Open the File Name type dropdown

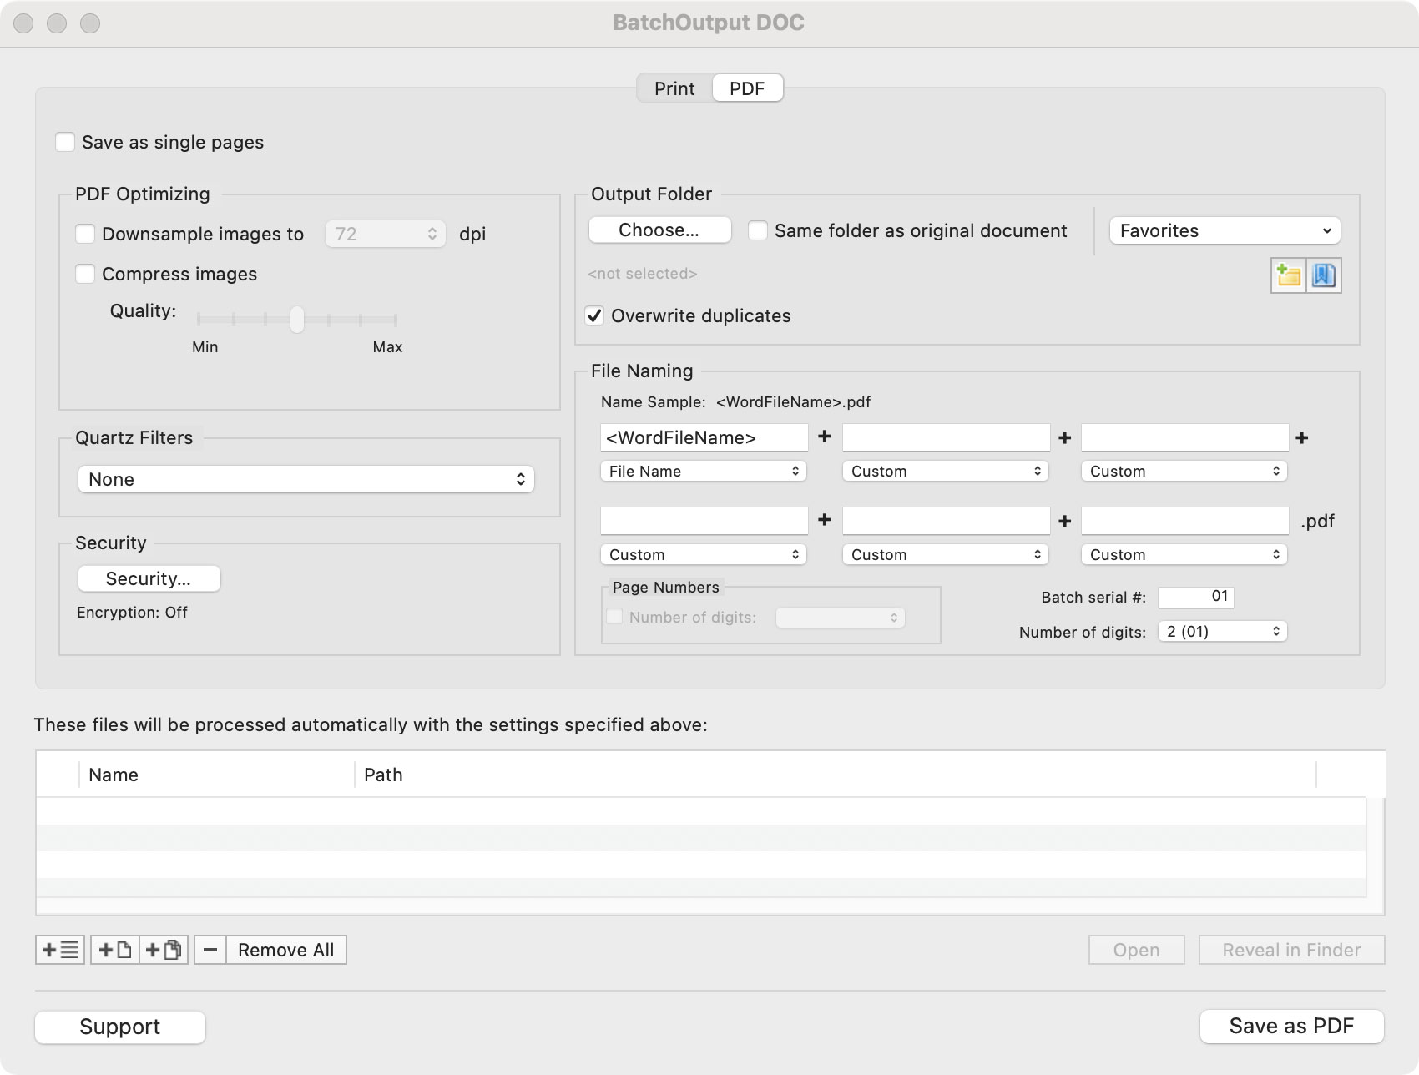click(x=704, y=471)
